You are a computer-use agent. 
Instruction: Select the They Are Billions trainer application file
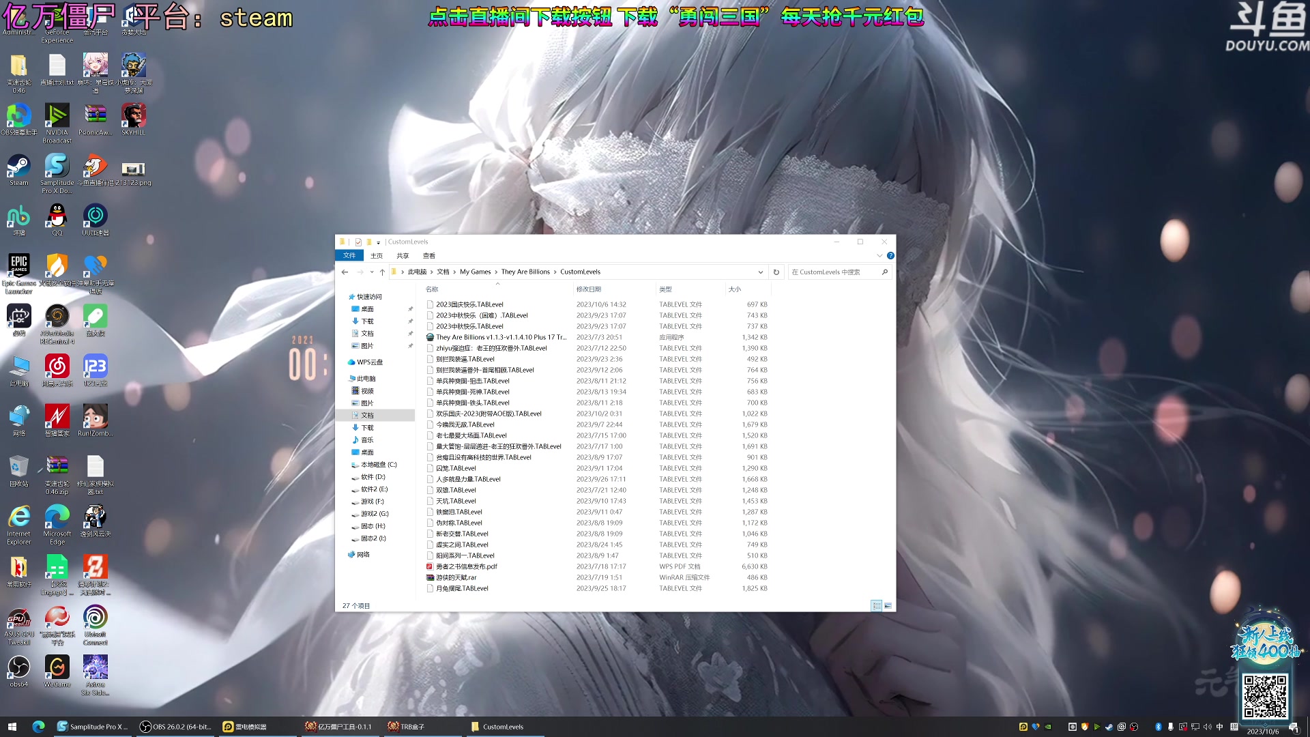pyautogui.click(x=500, y=337)
